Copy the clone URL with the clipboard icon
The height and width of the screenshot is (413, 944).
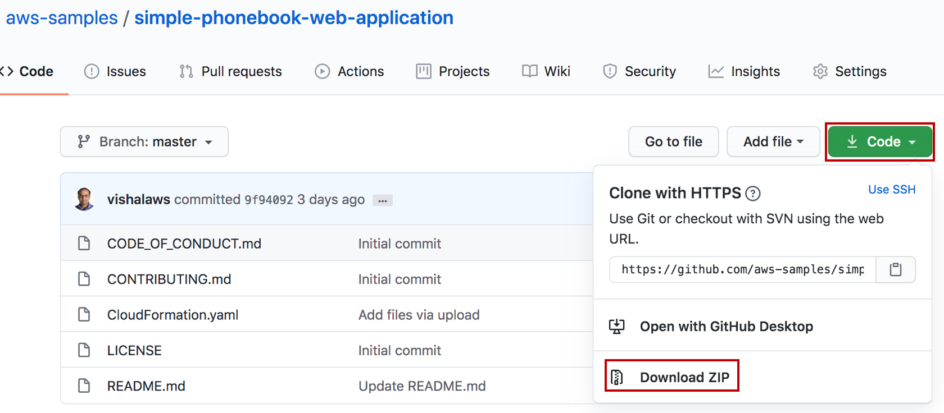[x=896, y=270]
